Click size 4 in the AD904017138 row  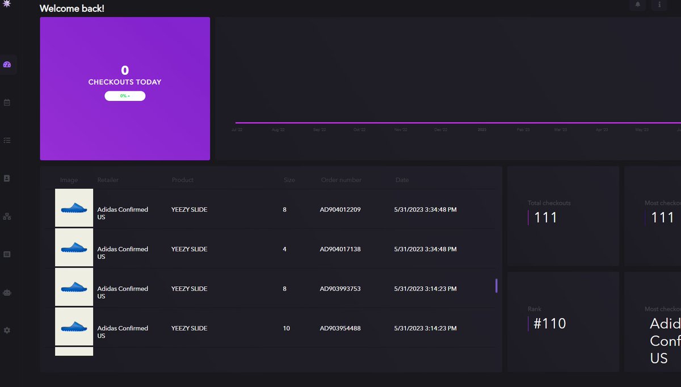tap(285, 249)
